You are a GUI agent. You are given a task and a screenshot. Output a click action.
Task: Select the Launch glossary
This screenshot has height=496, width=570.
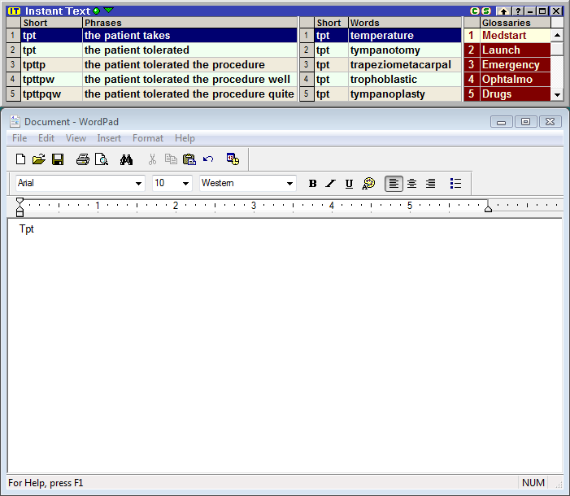pyautogui.click(x=507, y=50)
